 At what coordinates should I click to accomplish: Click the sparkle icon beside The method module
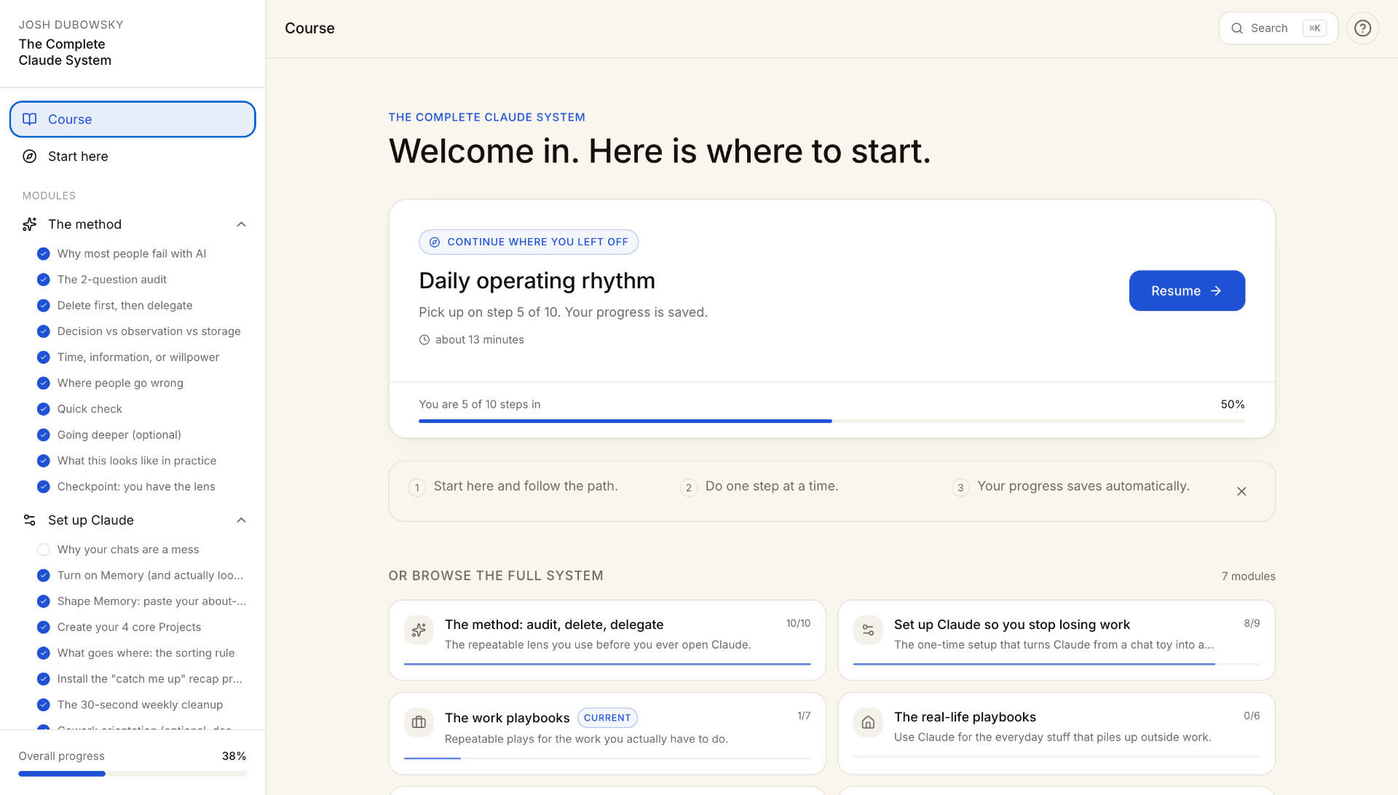tap(30, 224)
